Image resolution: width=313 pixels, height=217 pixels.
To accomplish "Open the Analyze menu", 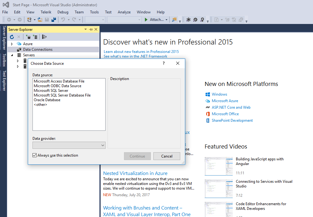I will click(124, 12).
